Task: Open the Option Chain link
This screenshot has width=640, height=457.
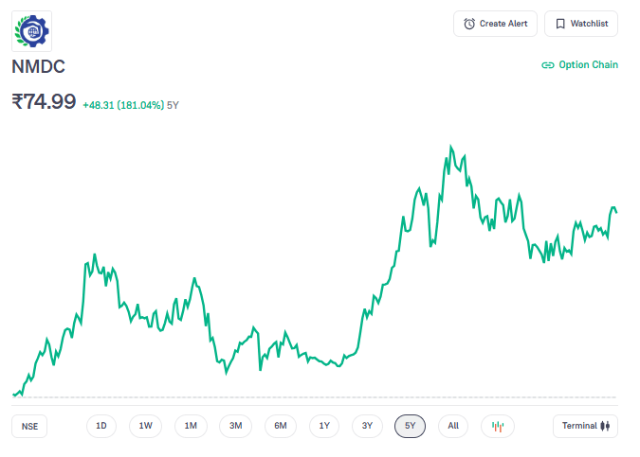Action: [x=579, y=64]
